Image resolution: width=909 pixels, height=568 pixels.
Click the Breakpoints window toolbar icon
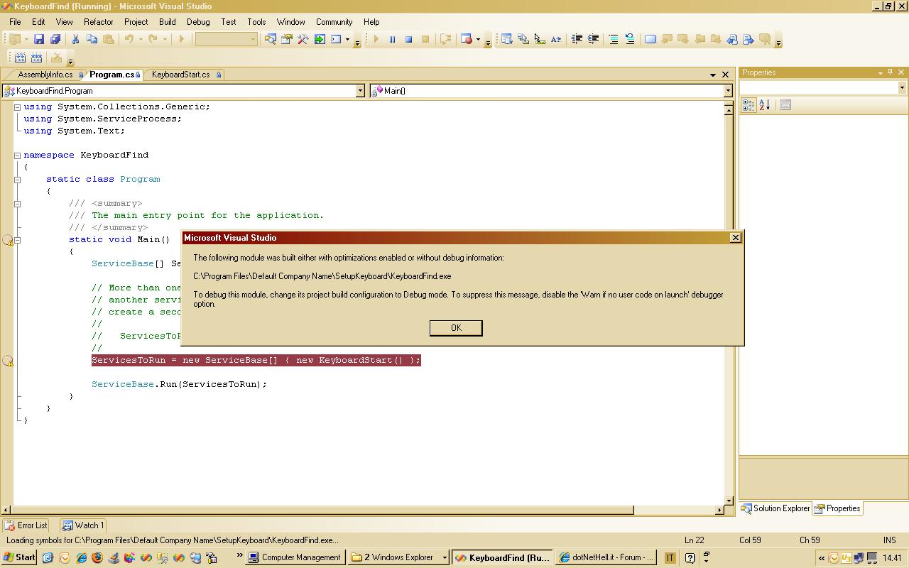[467, 39]
